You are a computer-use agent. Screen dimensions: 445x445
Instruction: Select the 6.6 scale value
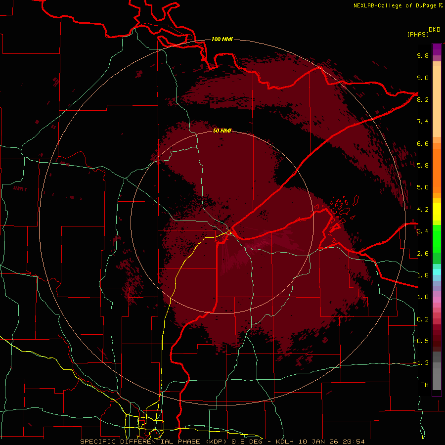click(x=423, y=143)
